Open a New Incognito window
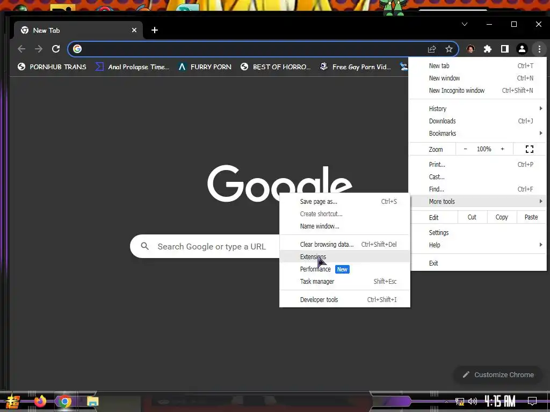This screenshot has width=550, height=412. click(x=477, y=90)
